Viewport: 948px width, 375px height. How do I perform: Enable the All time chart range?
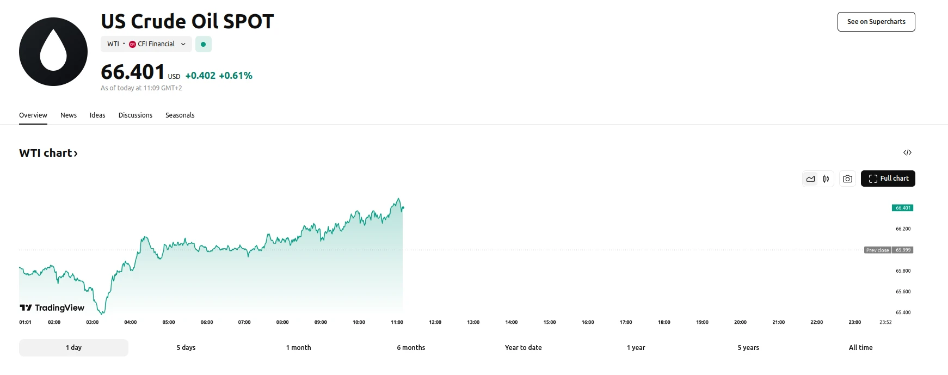[x=860, y=347]
